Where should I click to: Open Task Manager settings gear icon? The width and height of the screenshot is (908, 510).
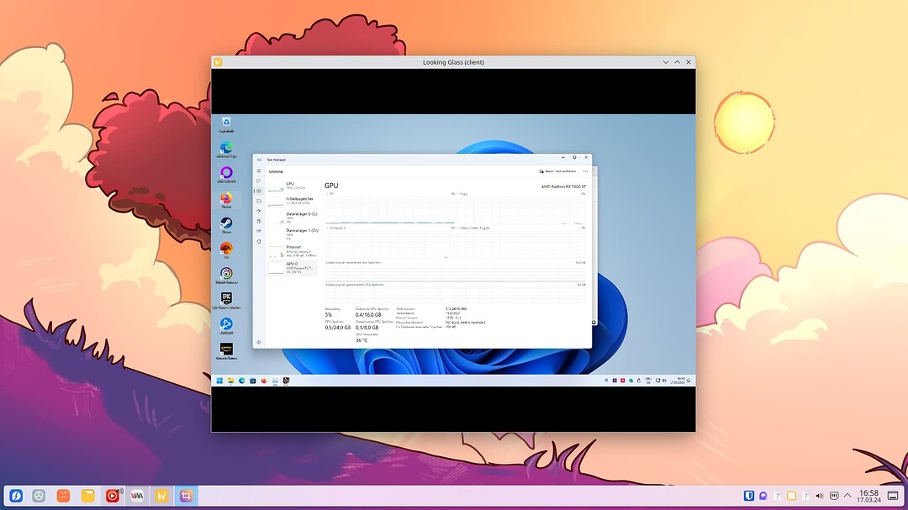pos(259,342)
